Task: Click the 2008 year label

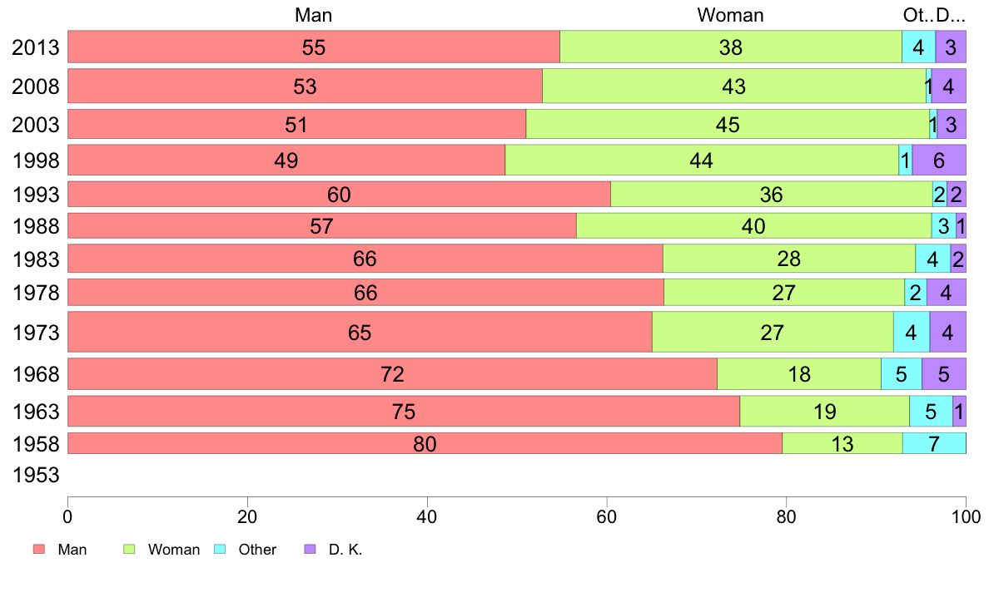Action: (x=36, y=87)
